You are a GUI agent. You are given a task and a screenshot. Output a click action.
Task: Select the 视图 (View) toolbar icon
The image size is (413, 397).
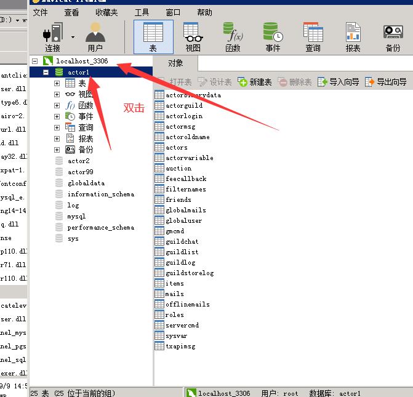click(193, 36)
